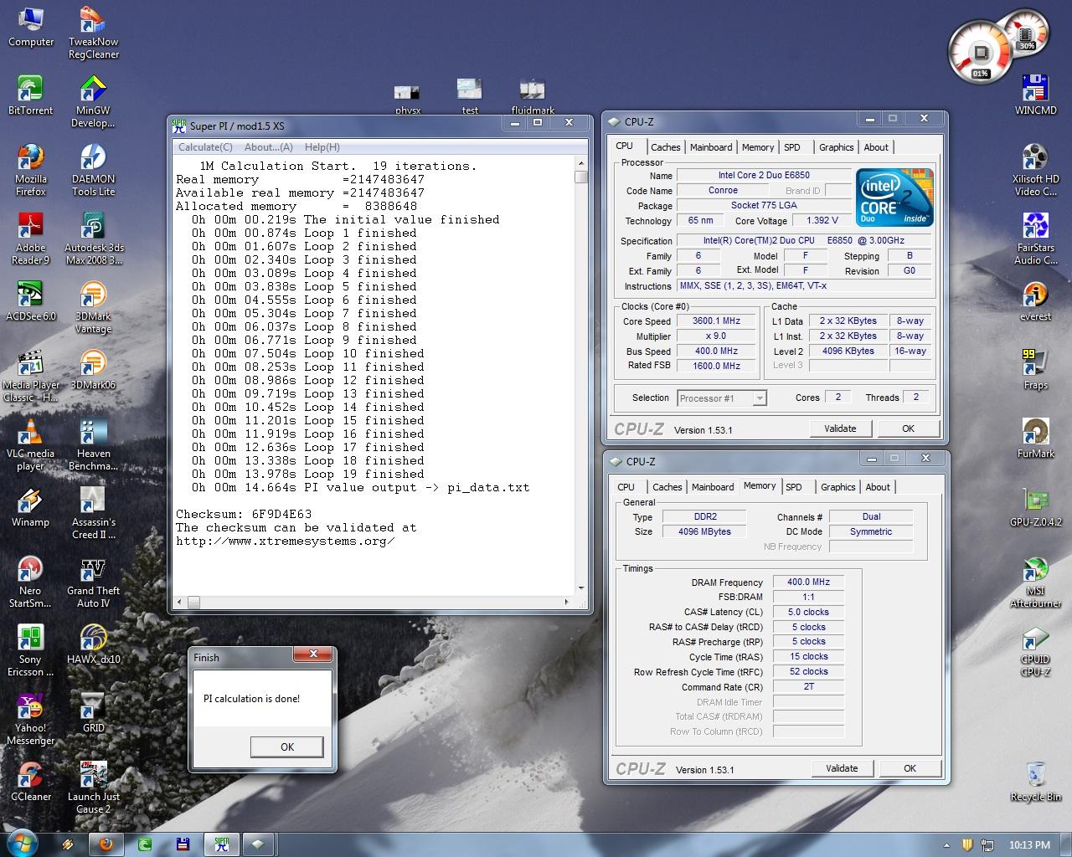This screenshot has height=857, width=1072.
Task: Open the Calculate(C) menu in Super PI
Action: pyautogui.click(x=205, y=147)
